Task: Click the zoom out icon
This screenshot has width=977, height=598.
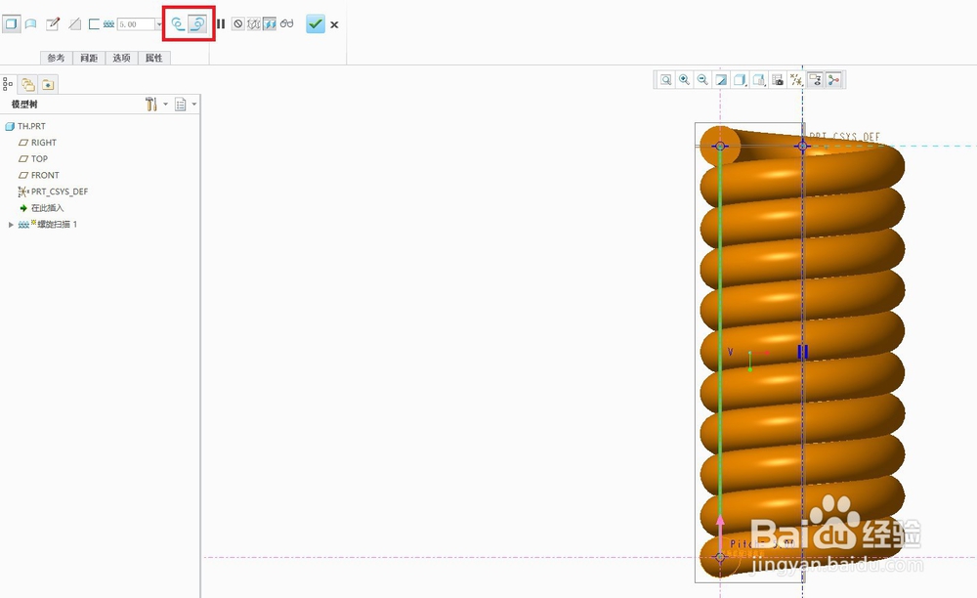Action: click(x=702, y=80)
